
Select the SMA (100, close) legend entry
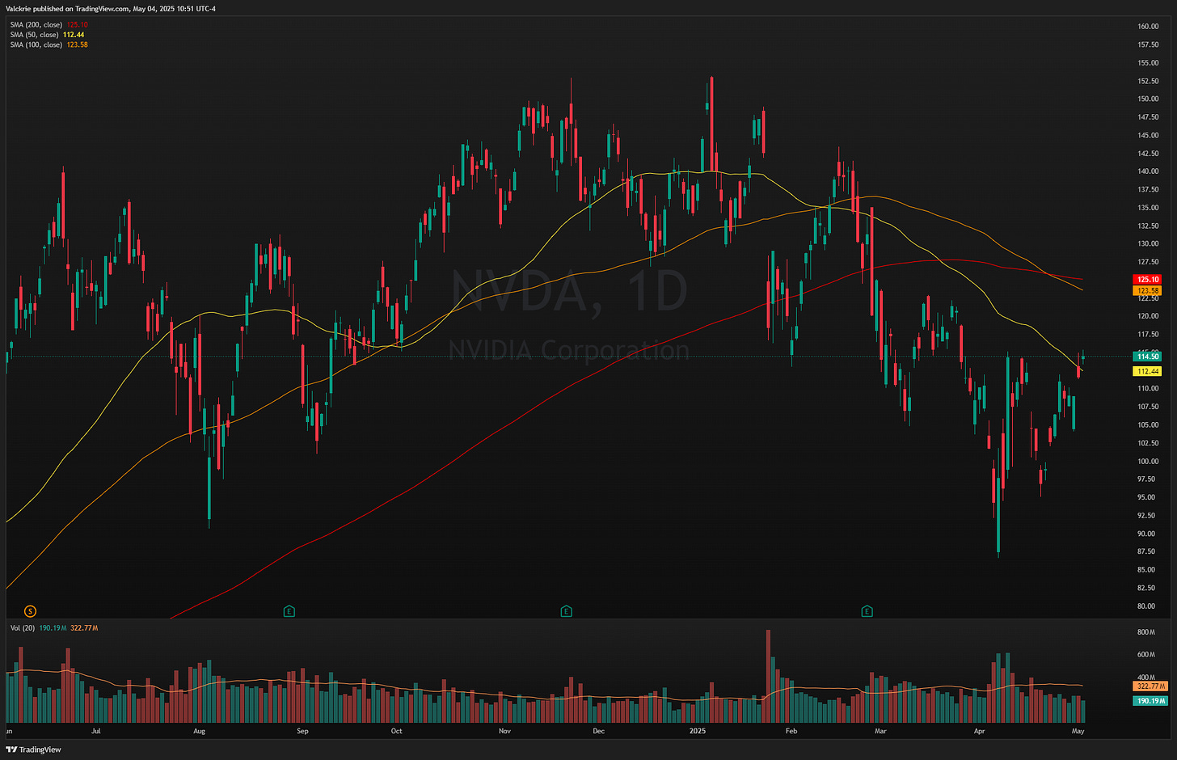pos(49,44)
